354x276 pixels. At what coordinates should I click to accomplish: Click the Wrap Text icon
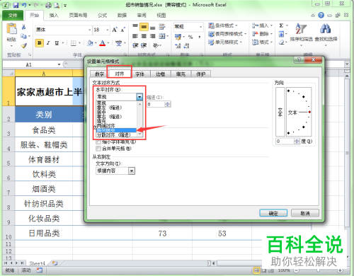162,27
